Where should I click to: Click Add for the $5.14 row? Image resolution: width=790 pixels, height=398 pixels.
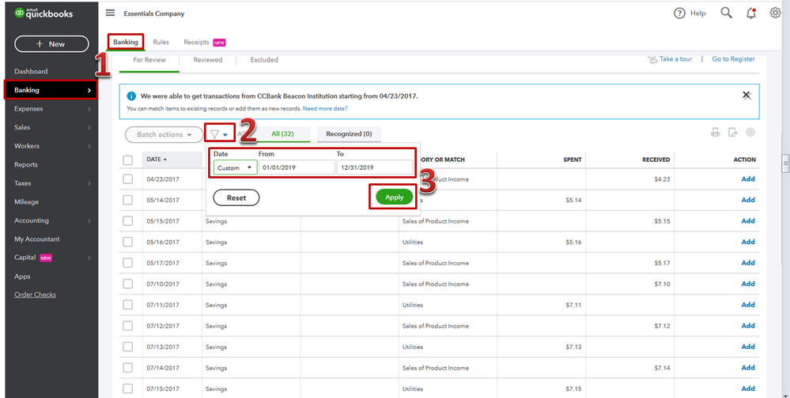coord(748,201)
